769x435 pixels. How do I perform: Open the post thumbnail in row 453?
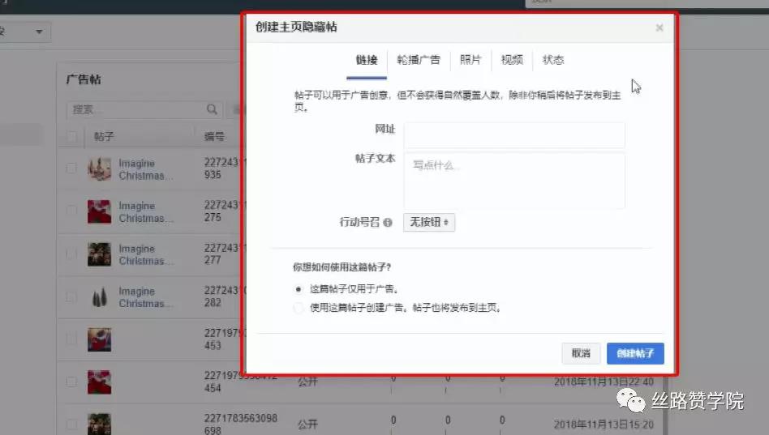click(x=99, y=339)
